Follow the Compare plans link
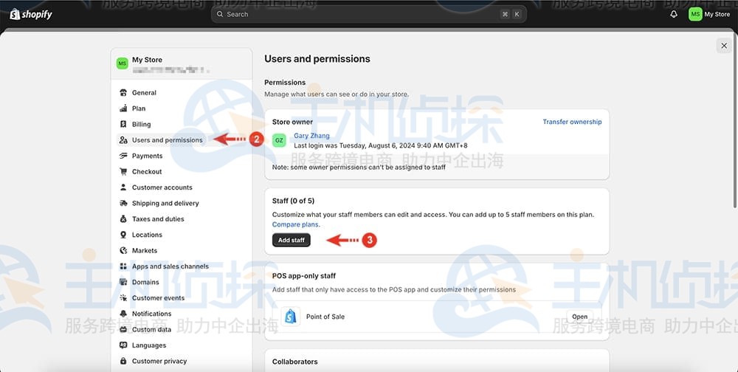This screenshot has height=372, width=738. [296, 224]
